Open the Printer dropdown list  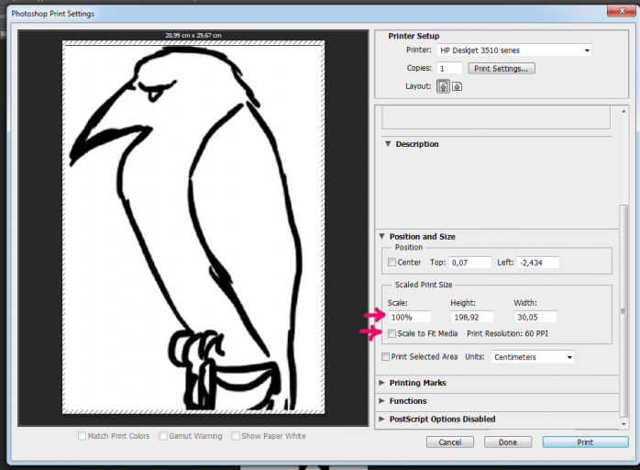515,50
